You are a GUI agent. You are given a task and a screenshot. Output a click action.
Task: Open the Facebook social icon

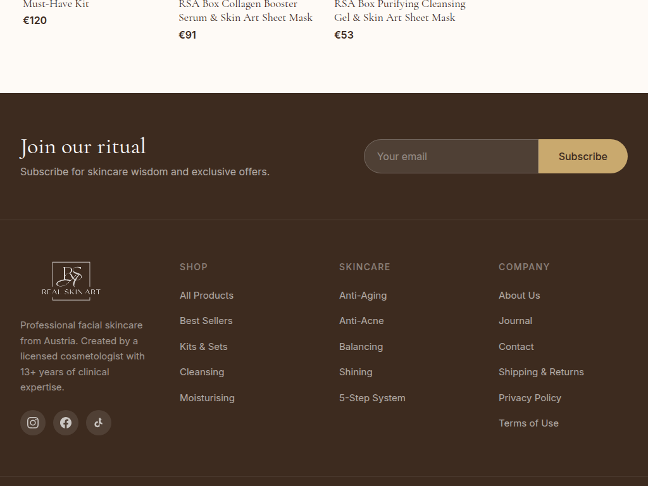(66, 423)
